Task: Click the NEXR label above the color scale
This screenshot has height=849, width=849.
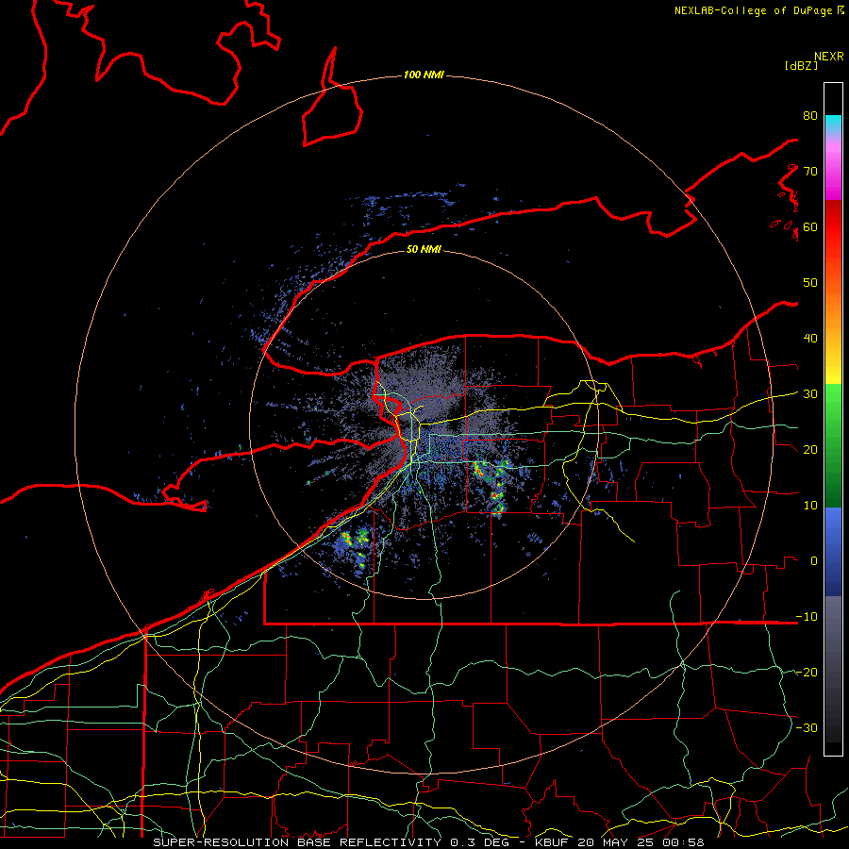Action: [829, 57]
